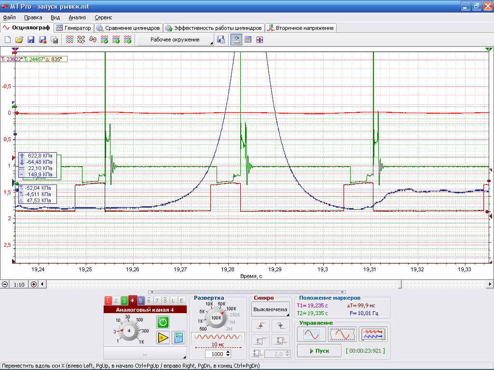Click the first colored waveforms toolbar icon
This screenshot has height=370, width=494.
[x=69, y=40]
